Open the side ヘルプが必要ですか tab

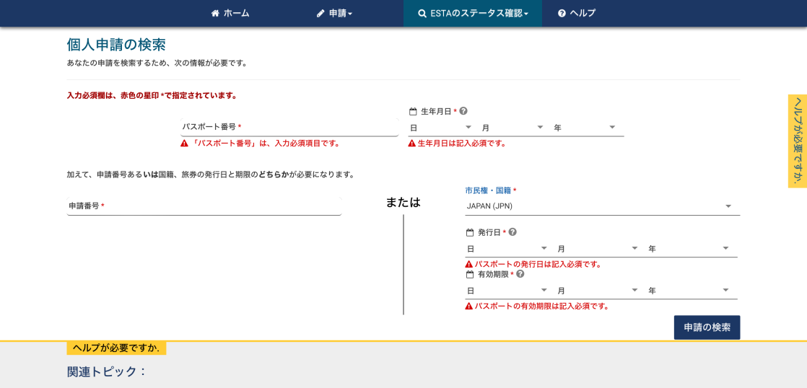pyautogui.click(x=797, y=141)
